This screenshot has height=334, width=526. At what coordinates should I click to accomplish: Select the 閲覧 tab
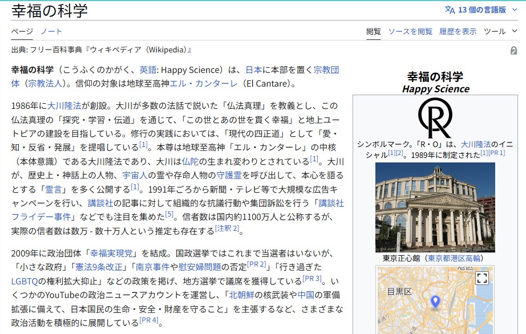(x=374, y=31)
